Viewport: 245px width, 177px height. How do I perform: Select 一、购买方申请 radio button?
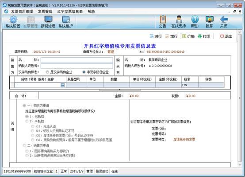click(24, 106)
